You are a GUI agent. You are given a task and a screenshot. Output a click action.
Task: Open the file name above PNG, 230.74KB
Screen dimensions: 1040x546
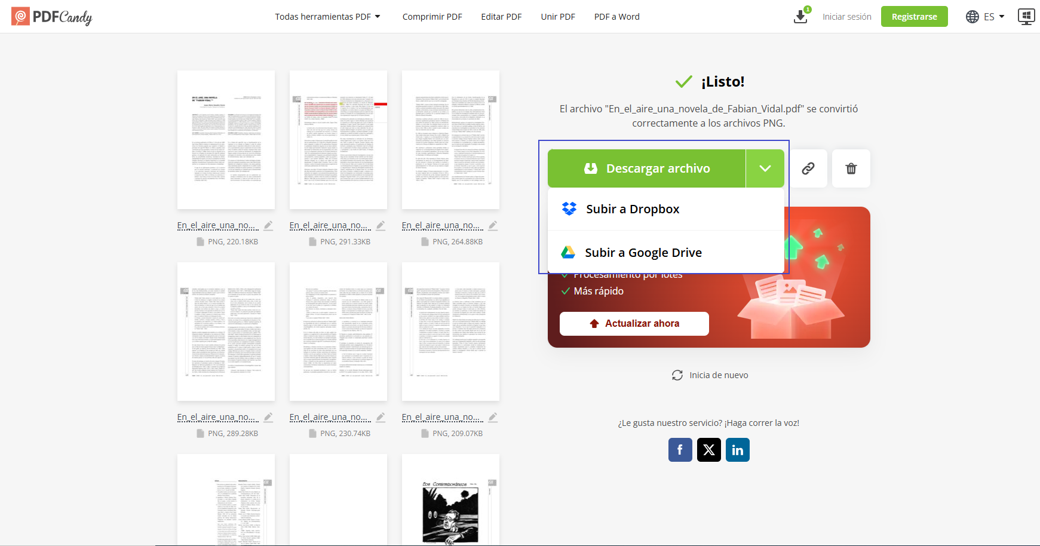pos(330,417)
